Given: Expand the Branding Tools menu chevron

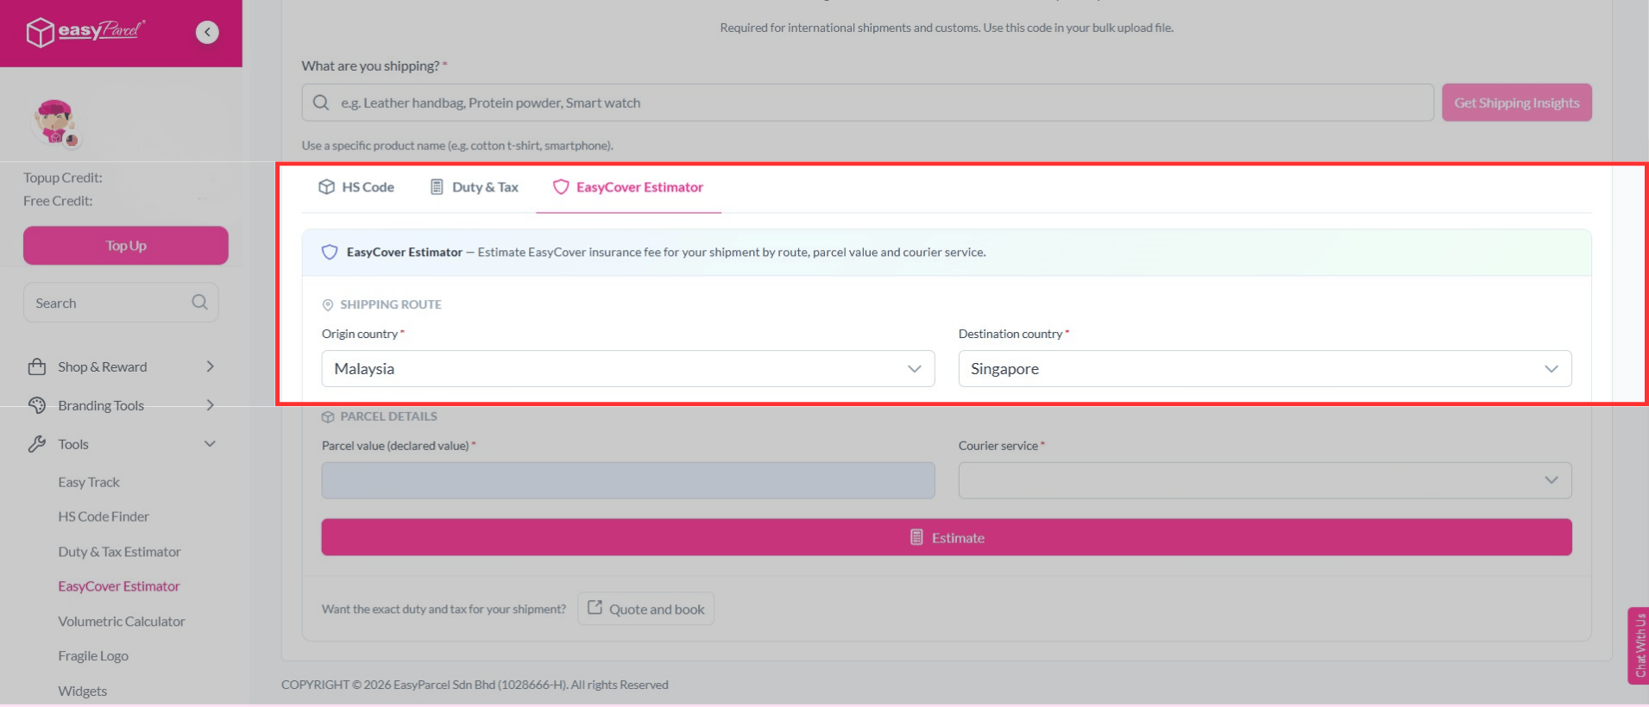Looking at the screenshot, I should [x=210, y=405].
